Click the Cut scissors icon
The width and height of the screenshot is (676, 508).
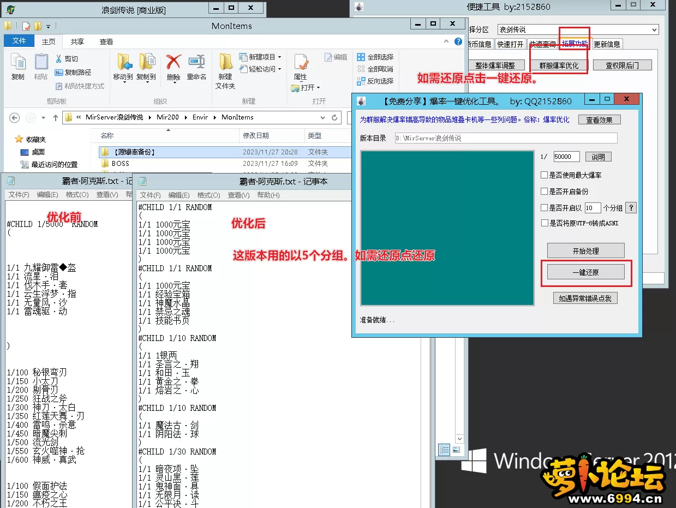[59, 59]
